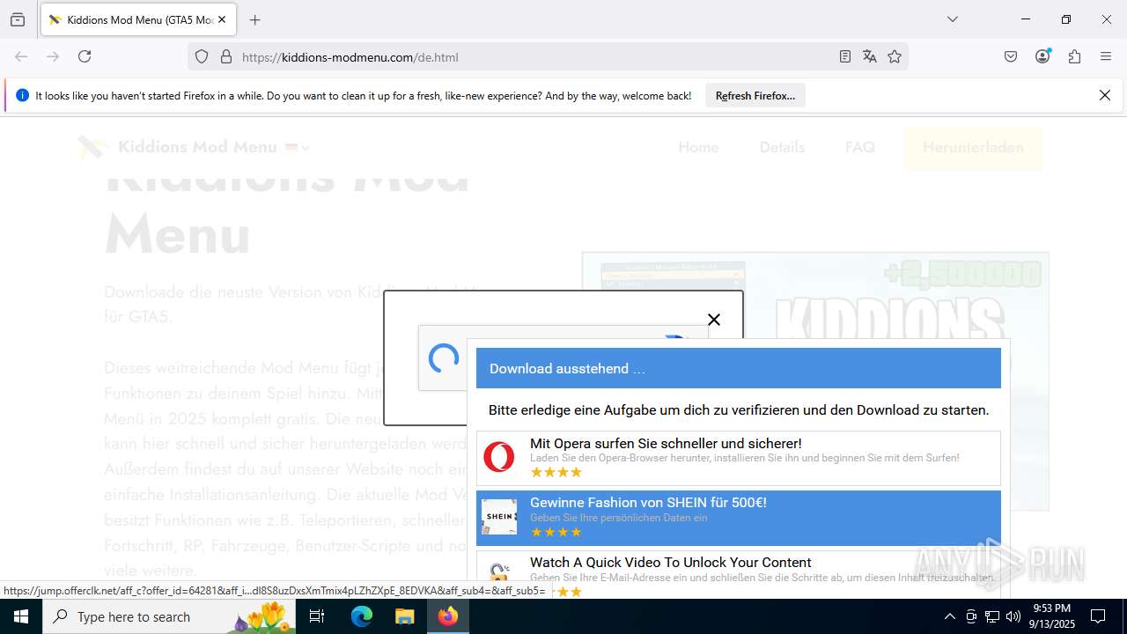Expand the list all tabs chevron
Screen dimensions: 1127x634
[952, 19]
